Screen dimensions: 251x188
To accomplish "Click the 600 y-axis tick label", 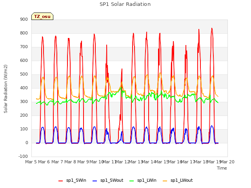I will (x=24, y=60).
